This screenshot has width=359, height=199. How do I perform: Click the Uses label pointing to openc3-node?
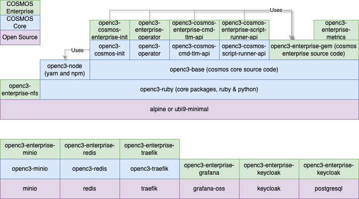pyautogui.click(x=77, y=50)
